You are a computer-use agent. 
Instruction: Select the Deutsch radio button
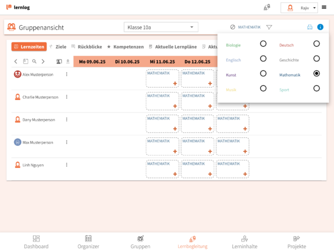click(x=316, y=43)
